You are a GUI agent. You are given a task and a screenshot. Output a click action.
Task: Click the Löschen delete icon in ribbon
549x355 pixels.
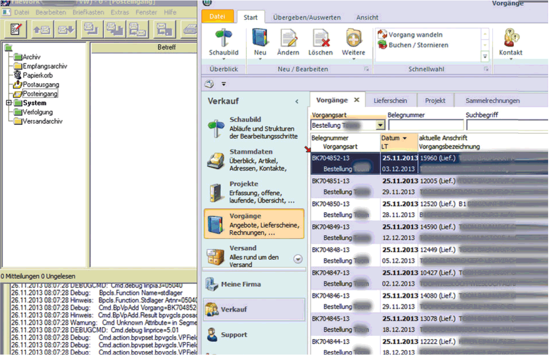[x=320, y=43]
